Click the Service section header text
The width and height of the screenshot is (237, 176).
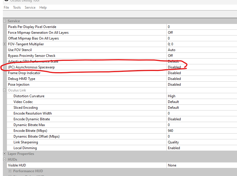coord(14,21)
